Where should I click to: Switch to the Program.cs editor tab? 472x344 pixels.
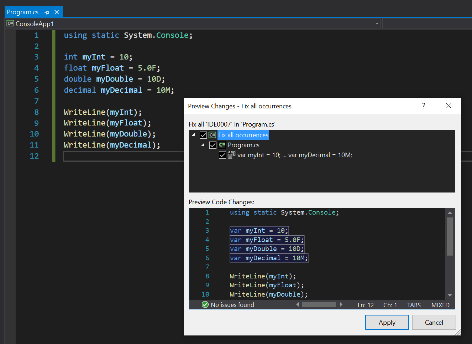(23, 12)
